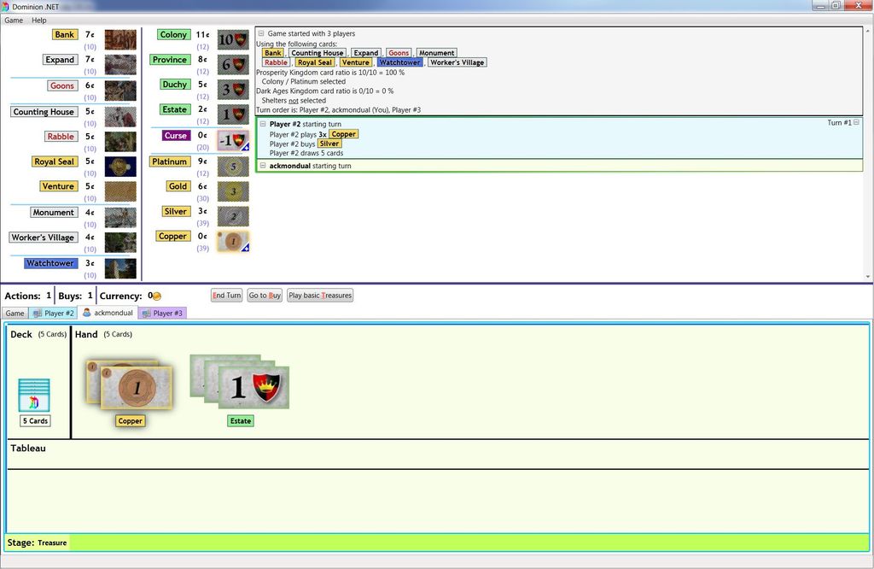The height and width of the screenshot is (569, 874).
Task: Click the Gold supply label
Action: pyautogui.click(x=178, y=186)
